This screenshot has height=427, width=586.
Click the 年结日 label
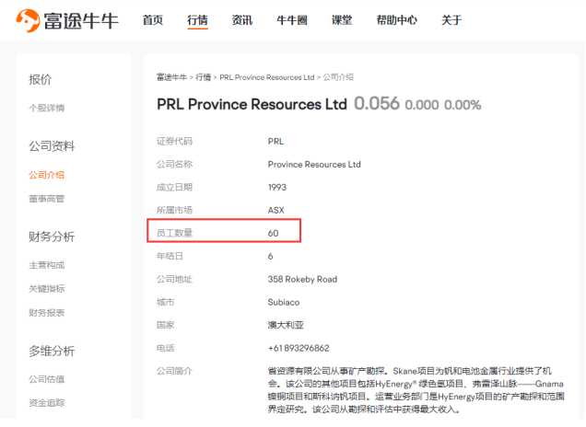click(170, 256)
